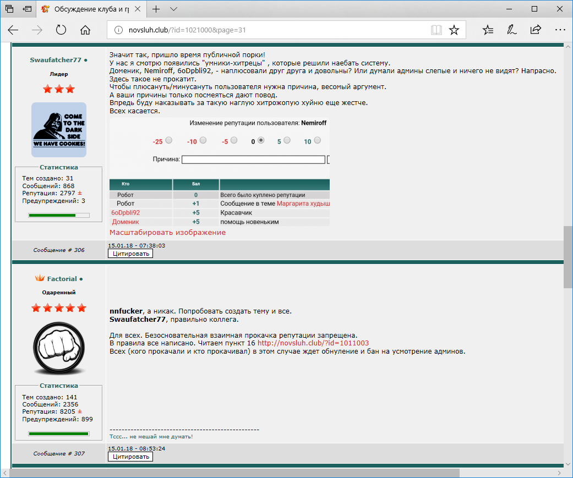The width and height of the screenshot is (573, 478).
Task: Click Масштабировать изображение link
Action: [x=167, y=233]
